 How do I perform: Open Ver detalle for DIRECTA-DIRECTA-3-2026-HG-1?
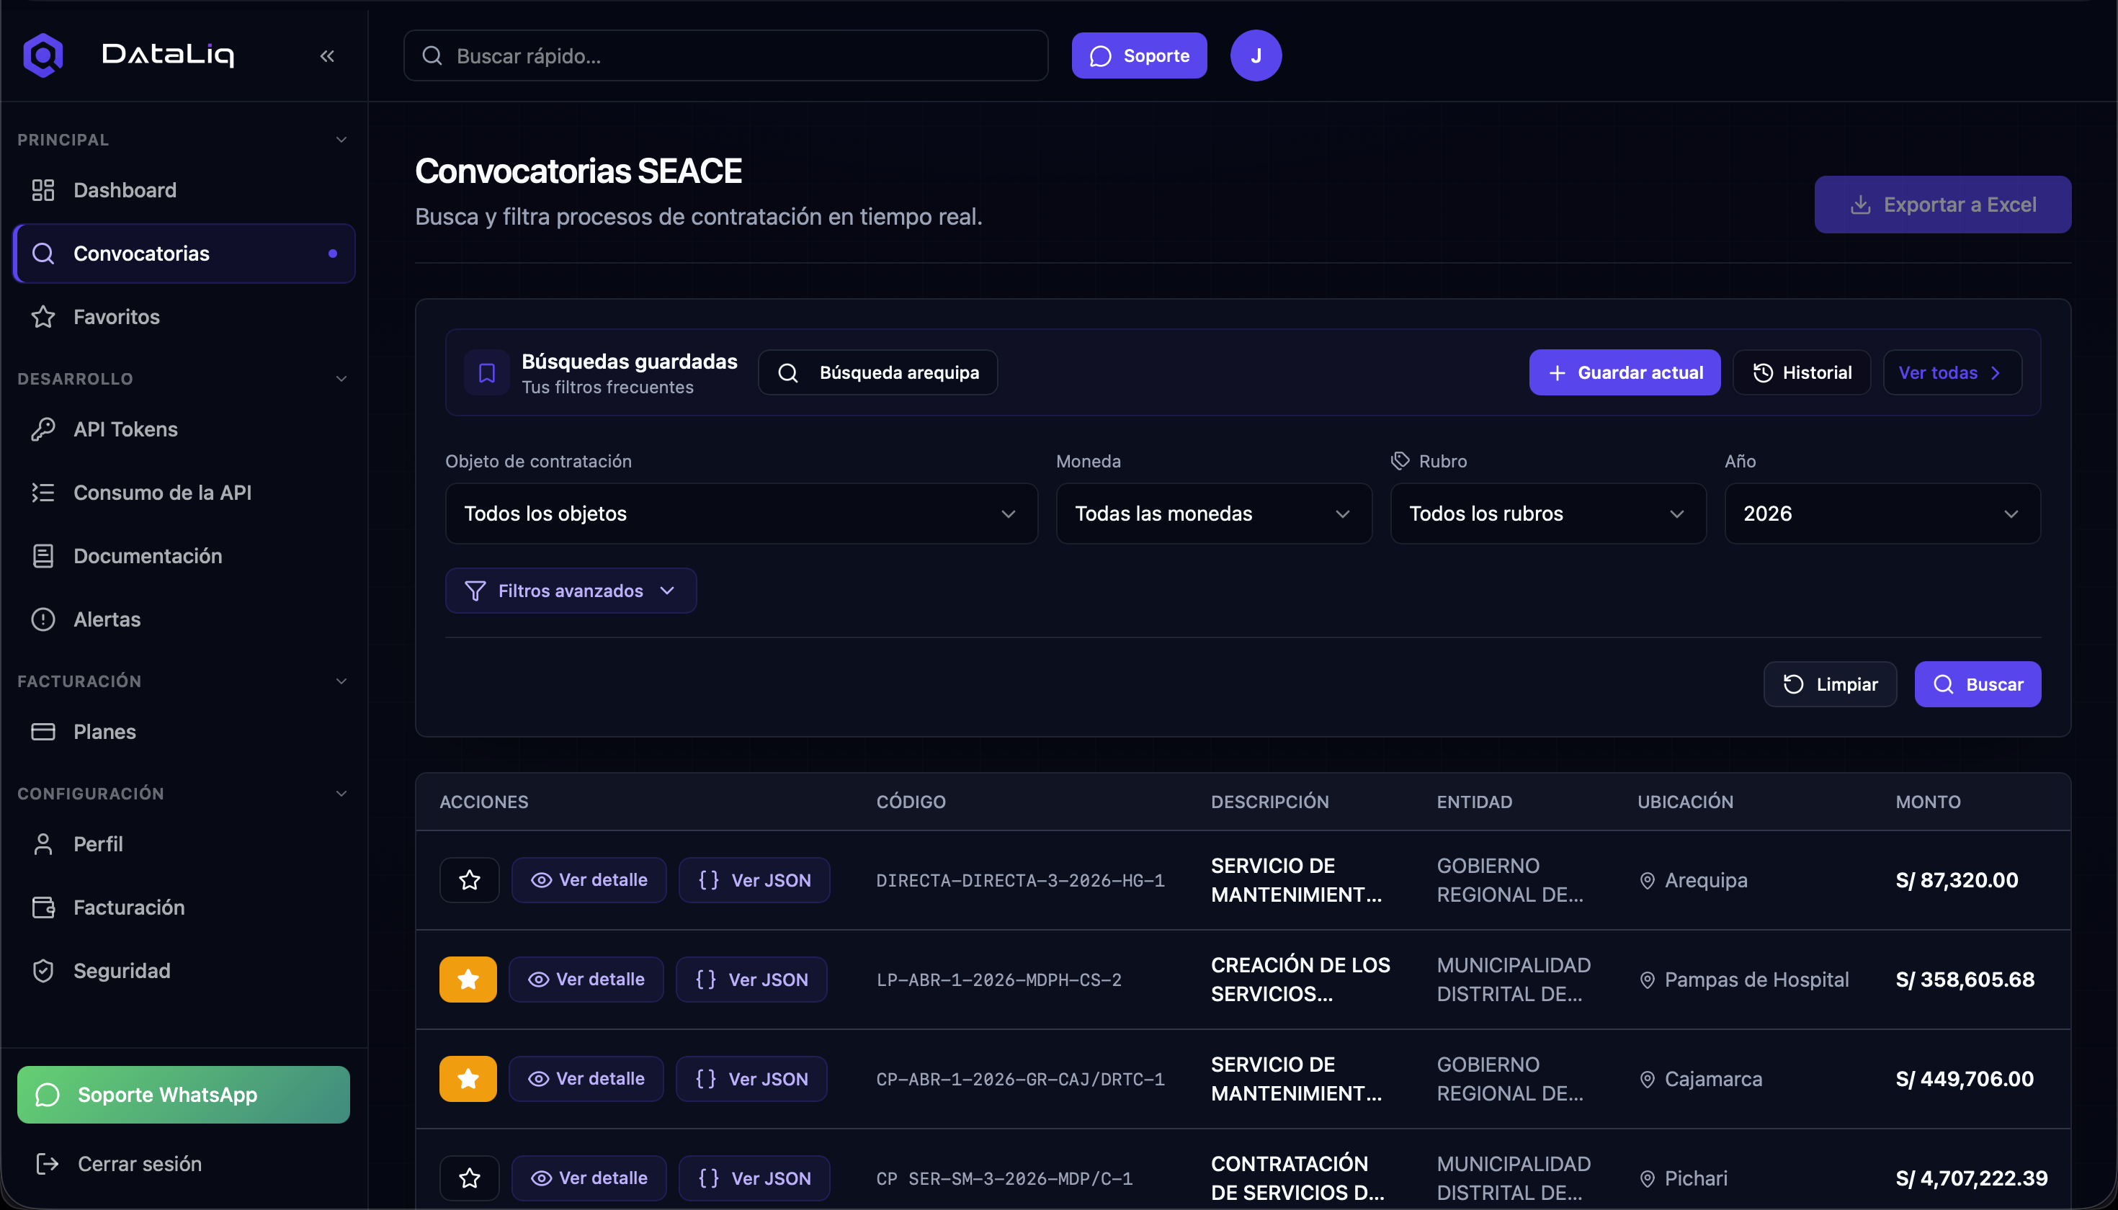point(589,880)
